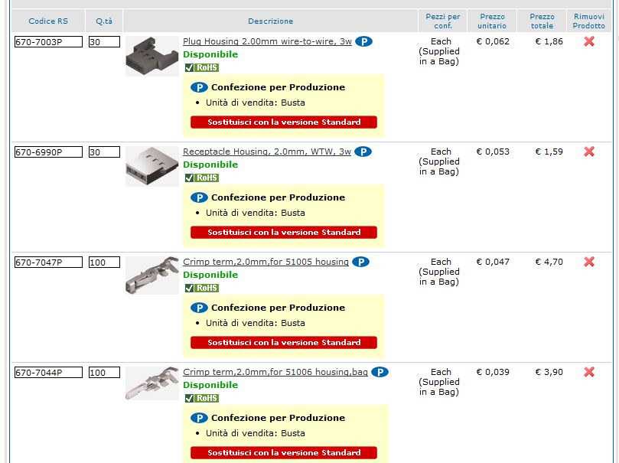The image size is (619, 463).
Task: Replace 670-7003P with the Standard version
Action: [284, 122]
